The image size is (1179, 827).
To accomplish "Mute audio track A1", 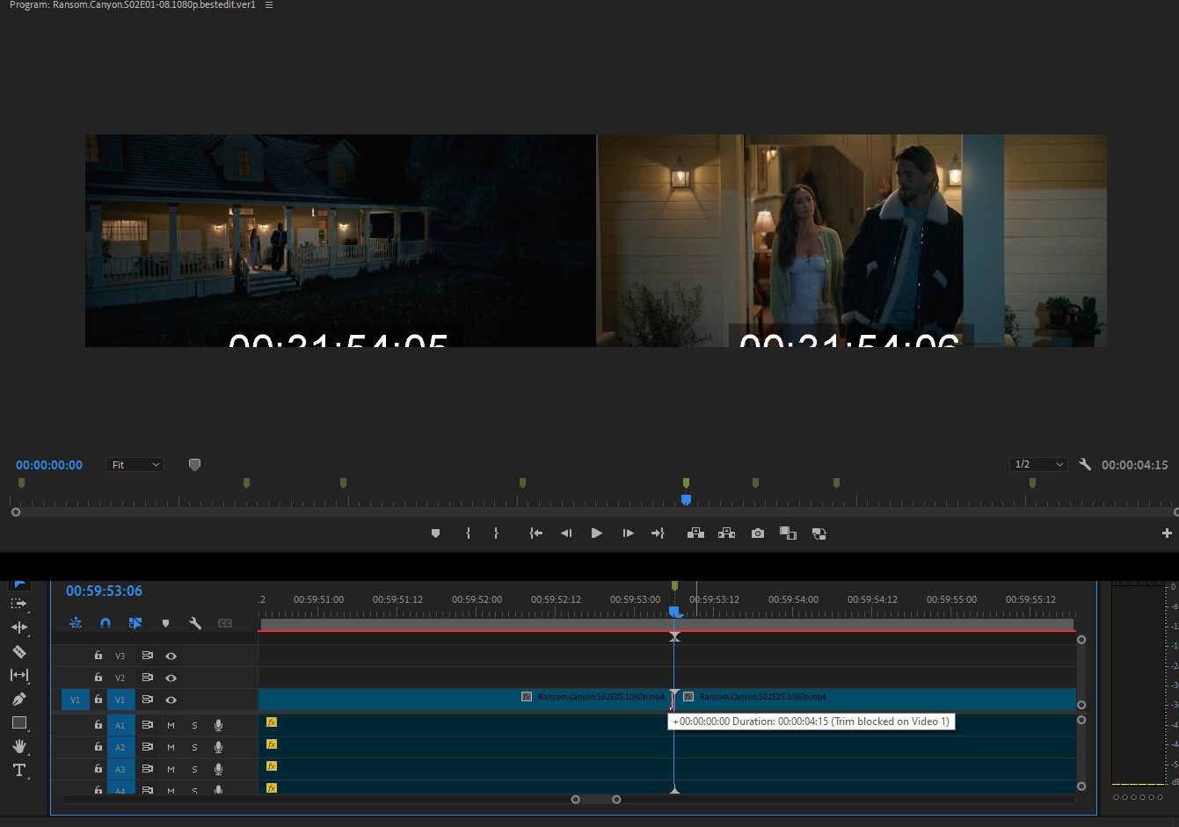I will click(171, 725).
